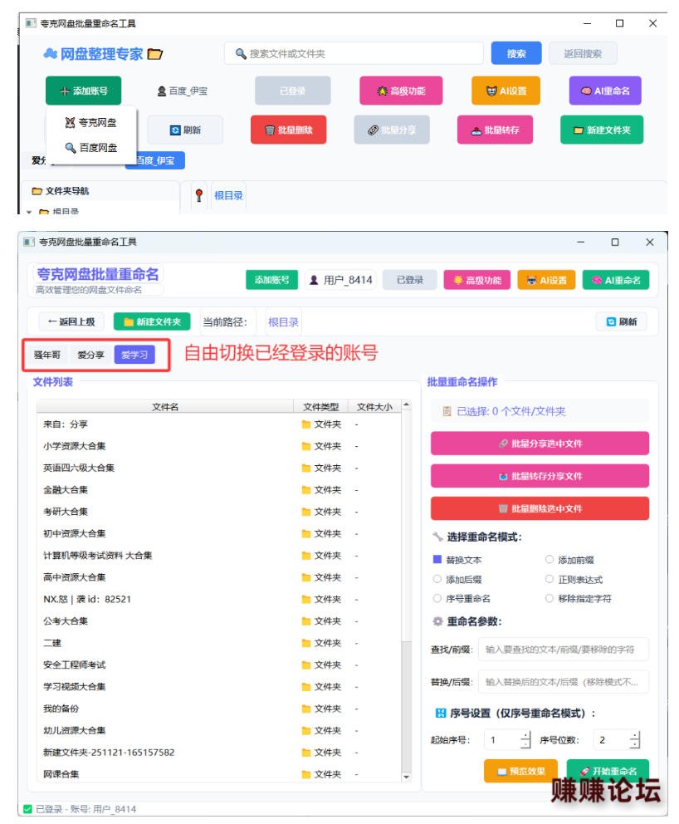Choose 夸克网盘 from the add-account menu
Screen dimensions: 679x824
(90, 122)
